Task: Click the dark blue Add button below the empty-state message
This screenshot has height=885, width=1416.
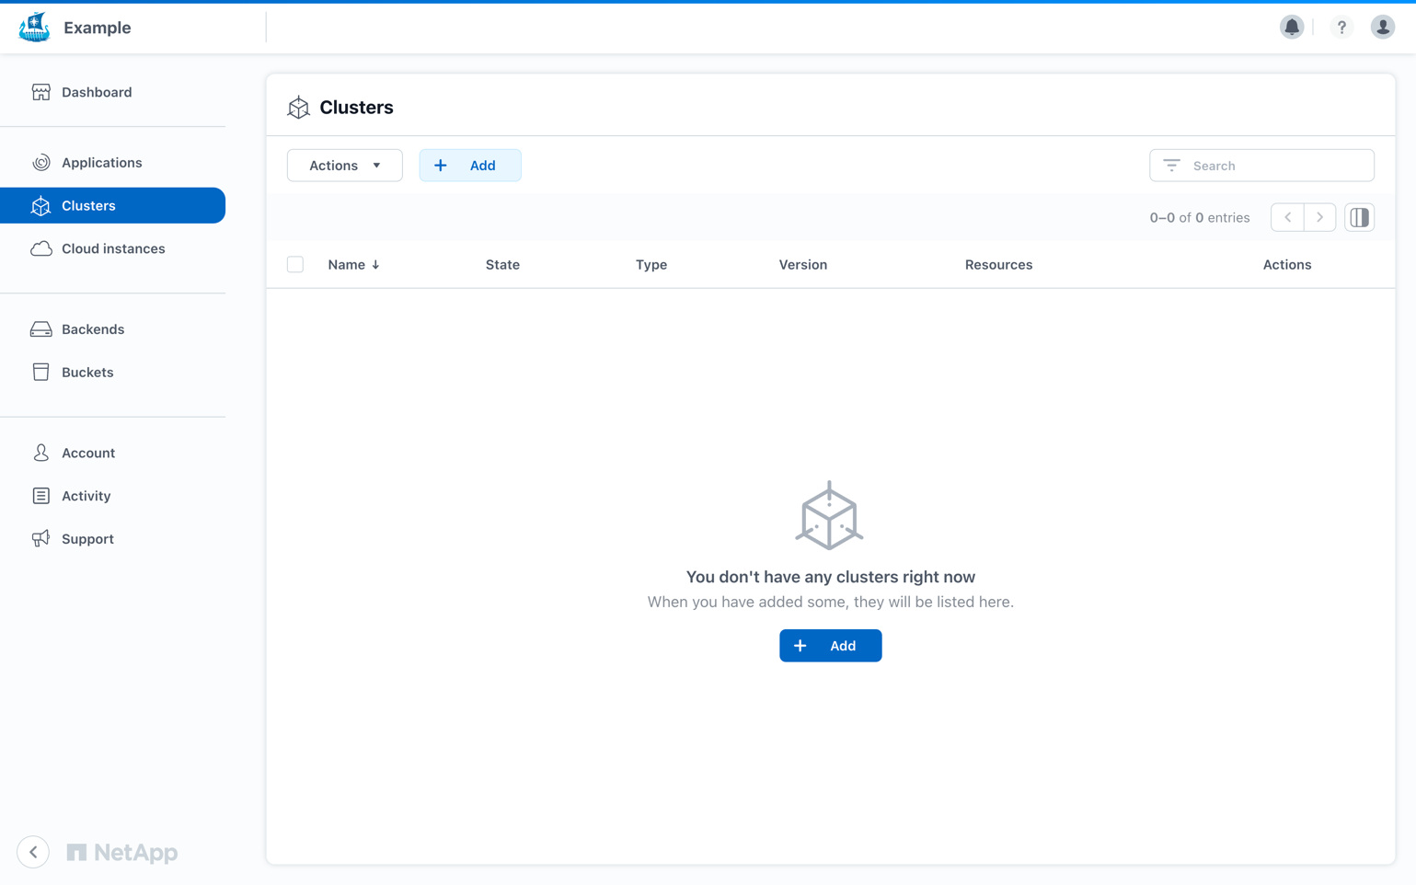Action: click(831, 646)
